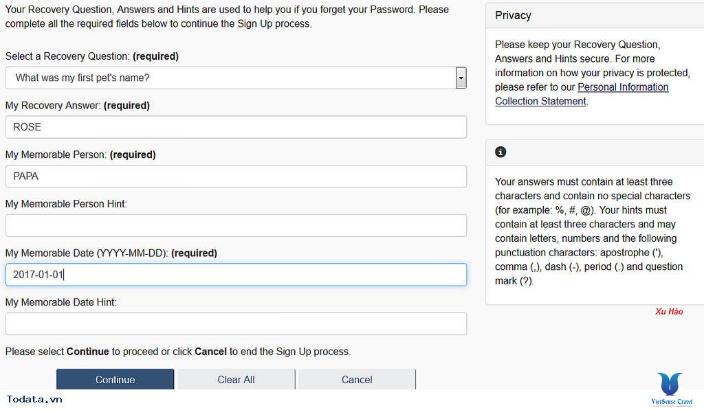The image size is (704, 410).
Task: Open the recovery question dropdown arrow
Action: 461,78
